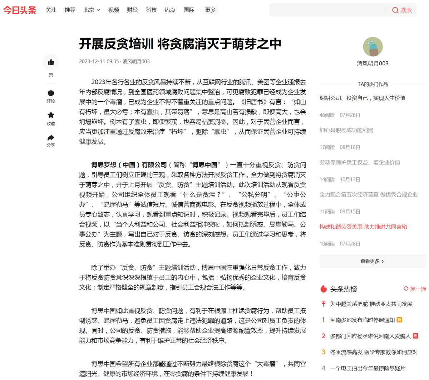This screenshot has height=380, width=429.
Task: Like the article with thumbs-up icon
Action: [51, 62]
